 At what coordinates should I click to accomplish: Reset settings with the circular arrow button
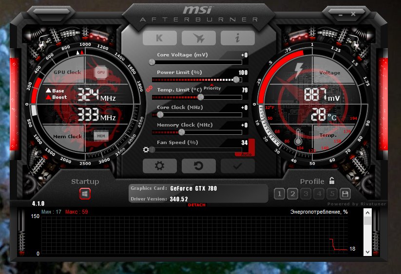(x=199, y=166)
